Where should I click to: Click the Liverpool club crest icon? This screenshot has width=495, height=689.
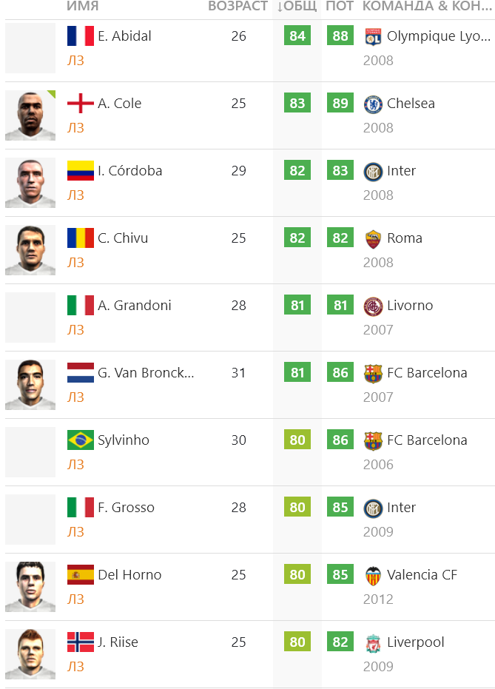click(x=373, y=643)
